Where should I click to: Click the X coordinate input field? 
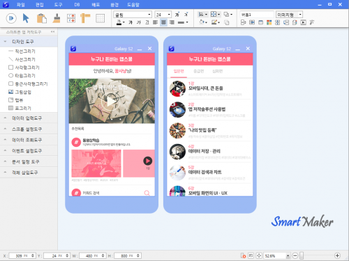(x=22, y=255)
